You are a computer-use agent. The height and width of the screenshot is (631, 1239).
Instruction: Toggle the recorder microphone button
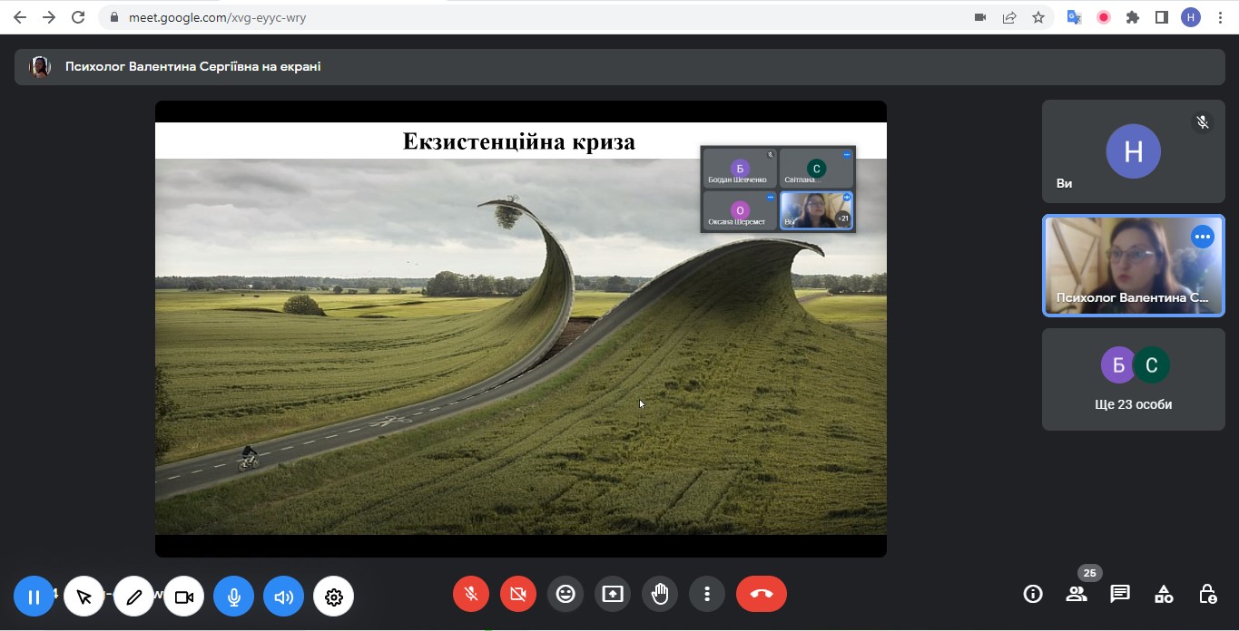click(234, 597)
